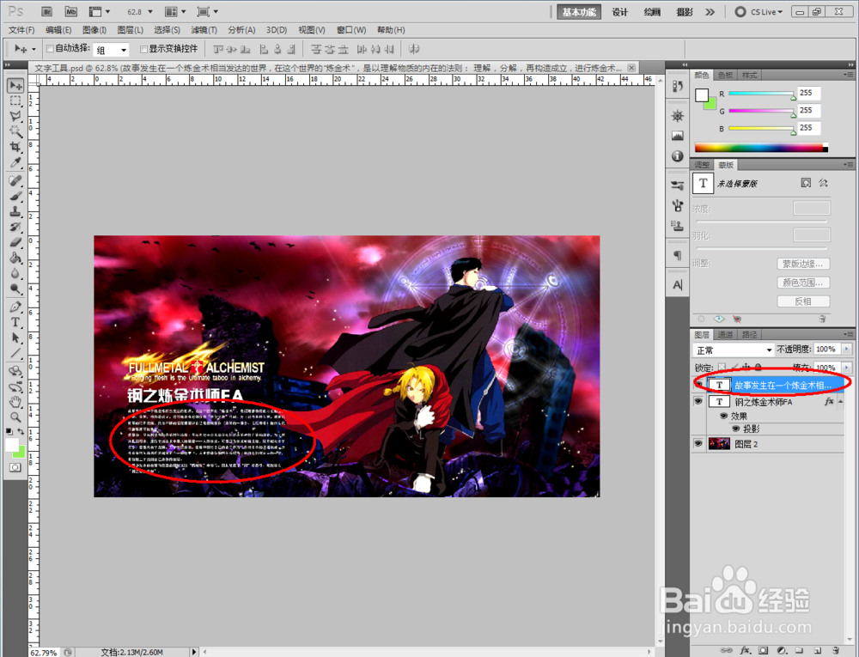Toggle Quick Mask mode
Viewport: 859px width, 657px height.
point(15,467)
